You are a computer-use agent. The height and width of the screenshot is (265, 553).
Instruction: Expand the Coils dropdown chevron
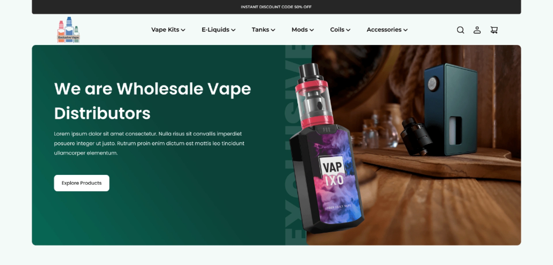click(348, 30)
